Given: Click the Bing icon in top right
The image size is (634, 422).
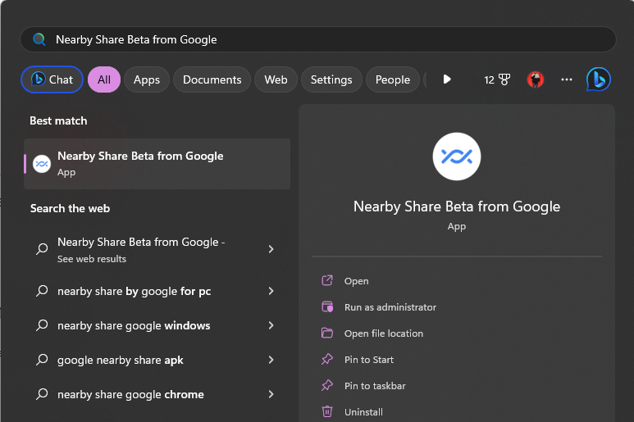Looking at the screenshot, I should tap(598, 79).
